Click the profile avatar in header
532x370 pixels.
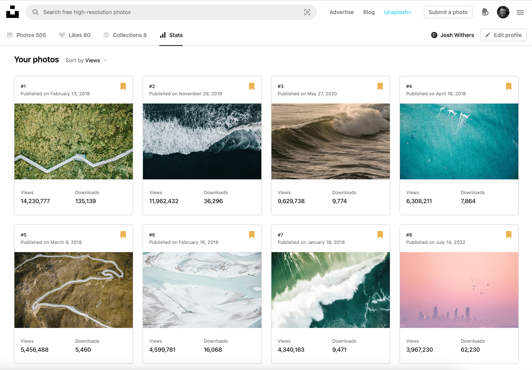click(503, 12)
